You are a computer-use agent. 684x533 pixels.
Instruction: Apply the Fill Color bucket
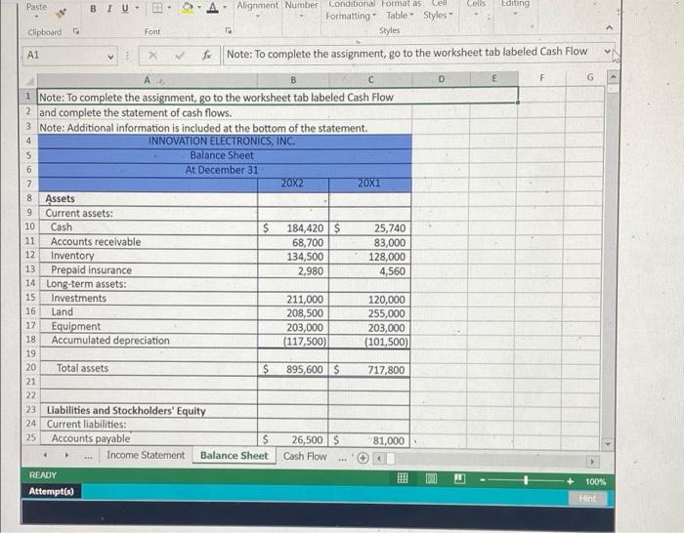click(188, 8)
